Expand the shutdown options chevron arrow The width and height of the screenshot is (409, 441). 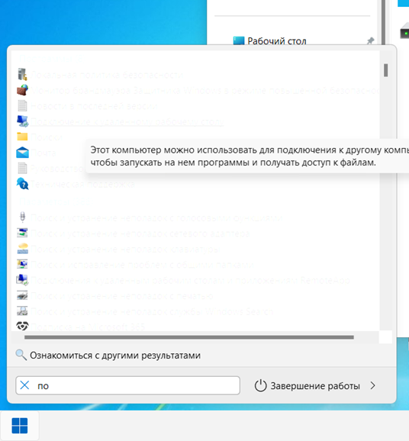pyautogui.click(x=372, y=385)
